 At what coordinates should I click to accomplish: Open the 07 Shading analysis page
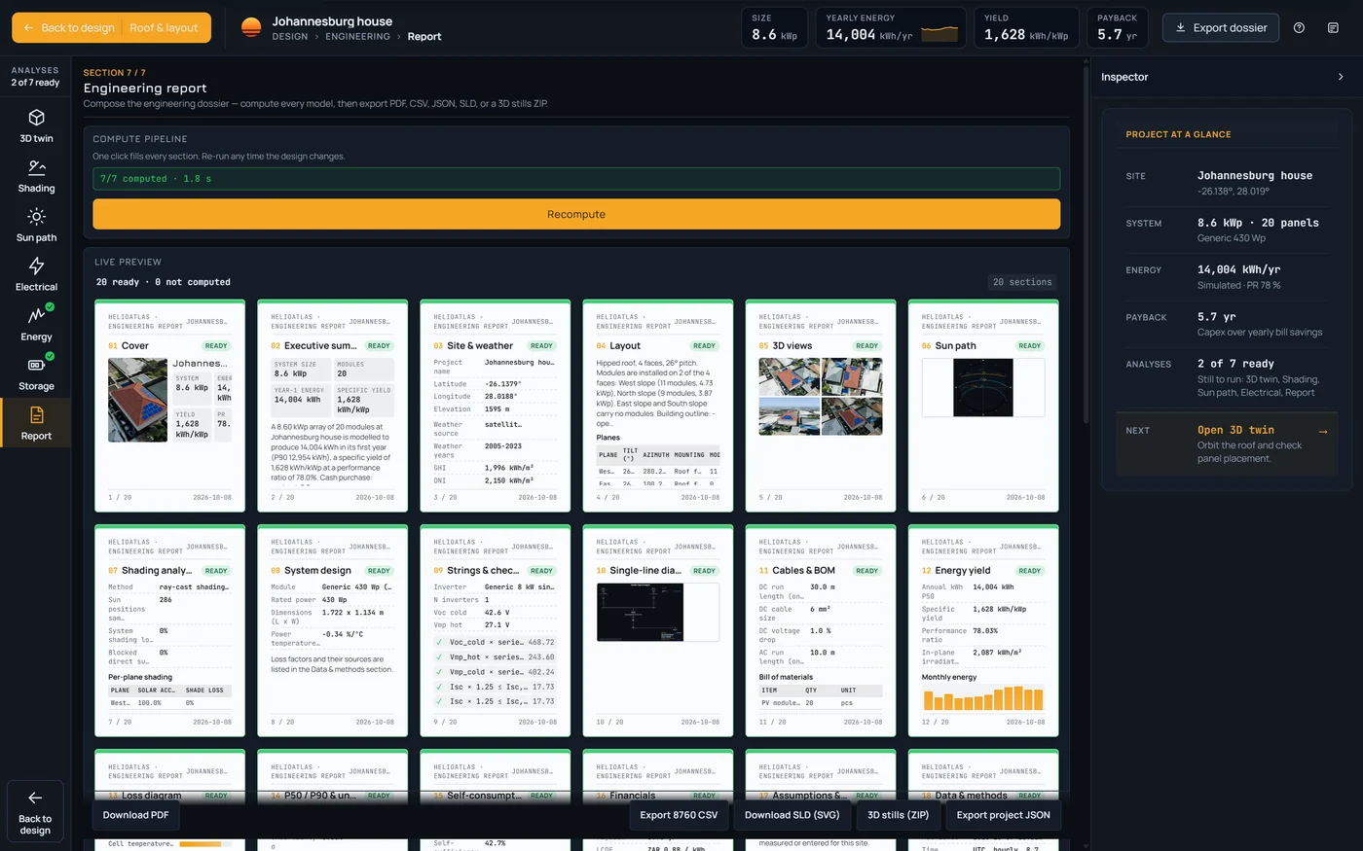coord(169,630)
